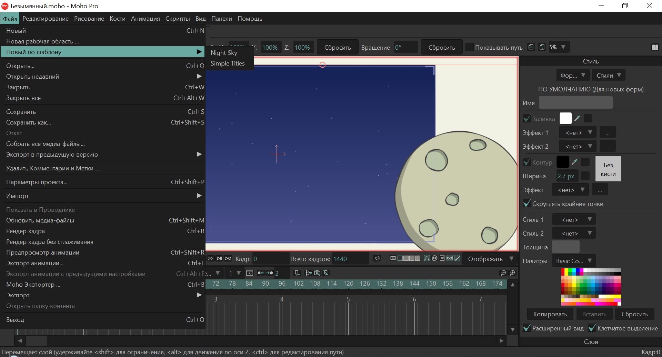Click the timeline zoom in magnifier
The height and width of the screenshot is (357, 662).
513,273
